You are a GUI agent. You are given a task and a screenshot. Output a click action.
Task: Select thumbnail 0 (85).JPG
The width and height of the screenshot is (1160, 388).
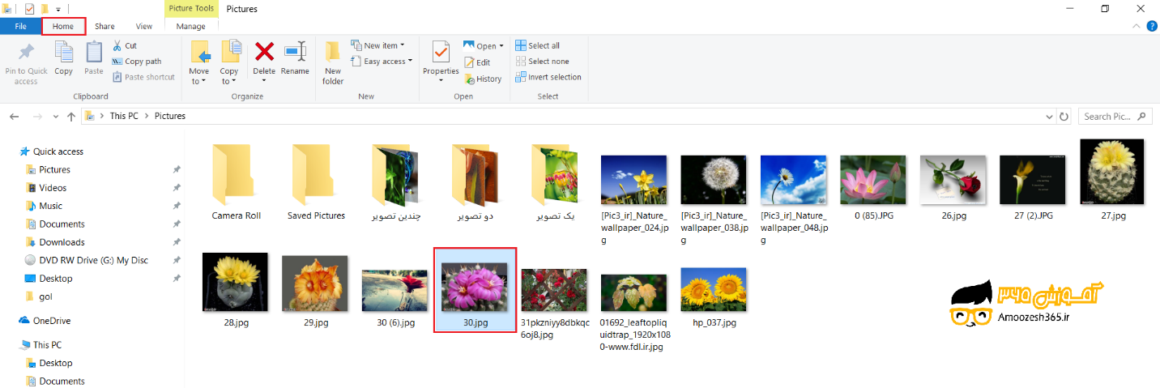[873, 187]
